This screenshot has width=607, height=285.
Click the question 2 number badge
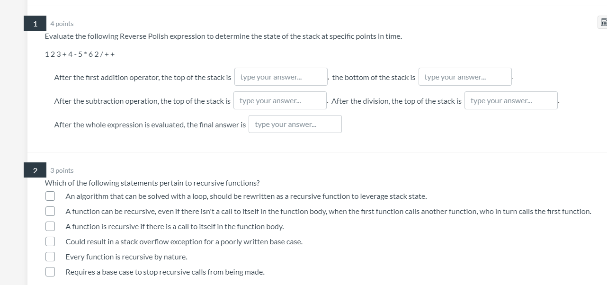[35, 170]
